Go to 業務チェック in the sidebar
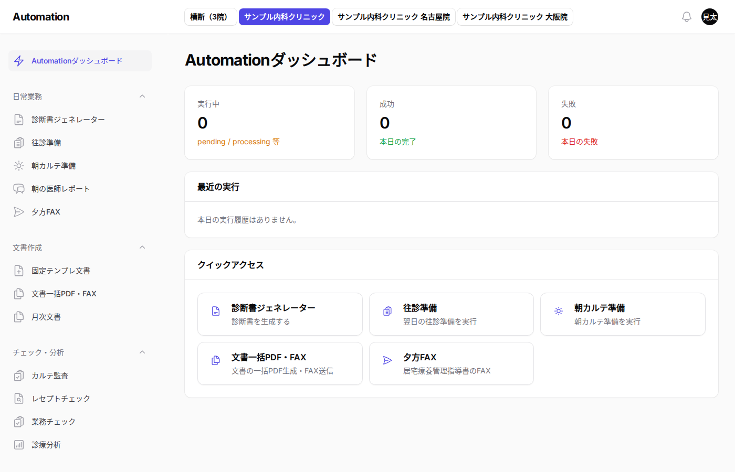This screenshot has height=472, width=735. (x=80, y=422)
